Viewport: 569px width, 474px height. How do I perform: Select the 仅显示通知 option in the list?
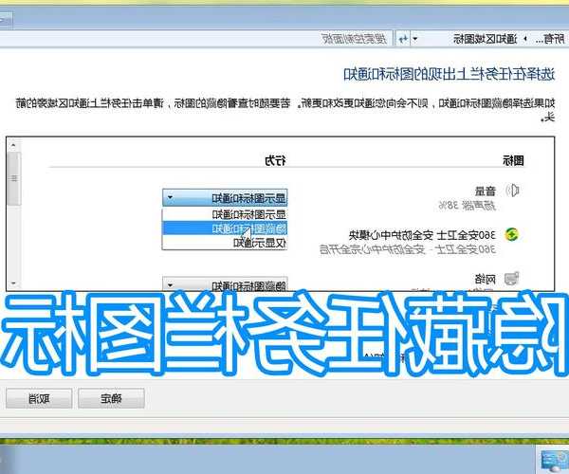click(x=226, y=243)
